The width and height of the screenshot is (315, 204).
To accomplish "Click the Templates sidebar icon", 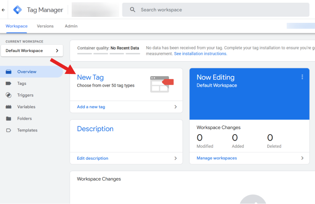I will click(8, 131).
